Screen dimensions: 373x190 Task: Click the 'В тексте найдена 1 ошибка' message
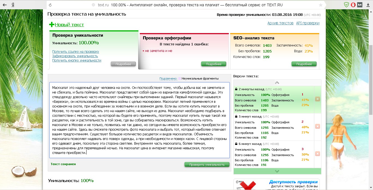tap(184, 44)
